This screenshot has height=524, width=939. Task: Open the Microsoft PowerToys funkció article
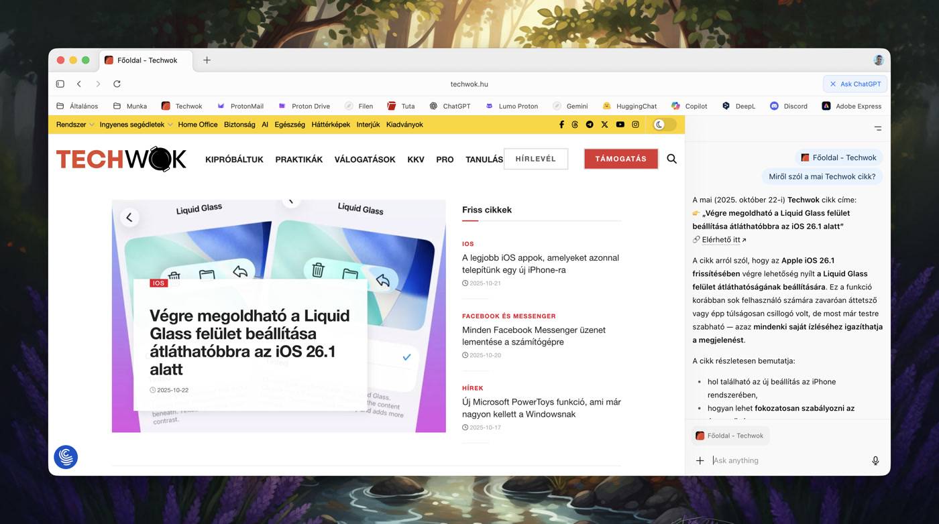[x=541, y=408]
